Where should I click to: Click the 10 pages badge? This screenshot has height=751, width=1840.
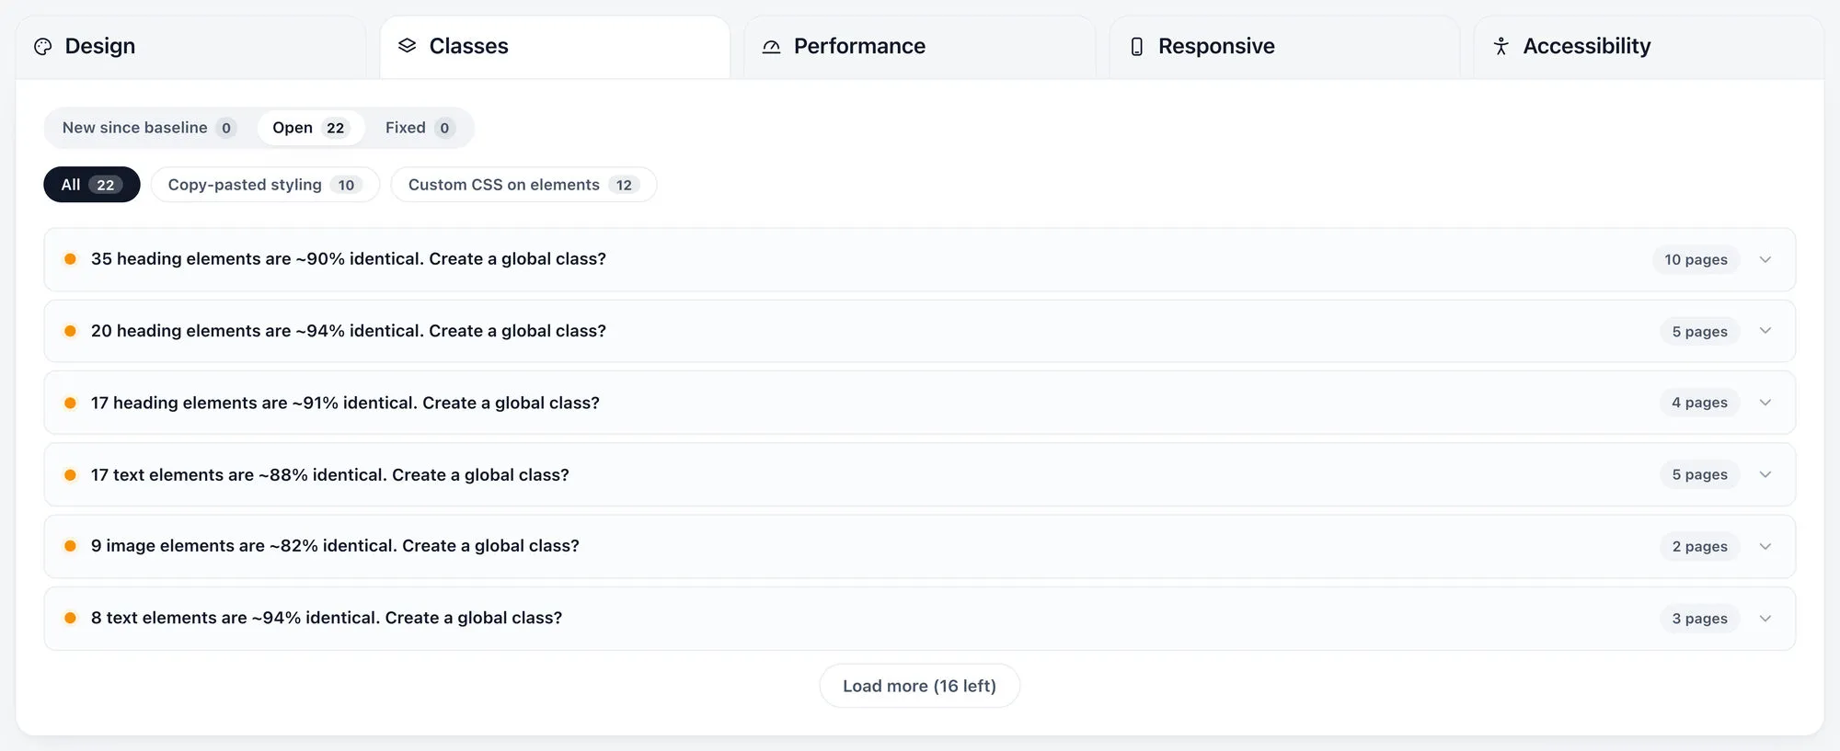(x=1696, y=260)
